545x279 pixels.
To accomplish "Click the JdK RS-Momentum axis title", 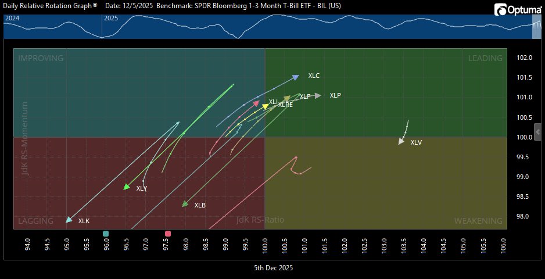I will click(x=26, y=138).
